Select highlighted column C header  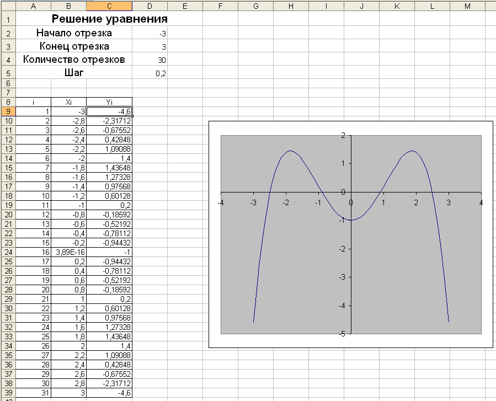[x=109, y=6]
